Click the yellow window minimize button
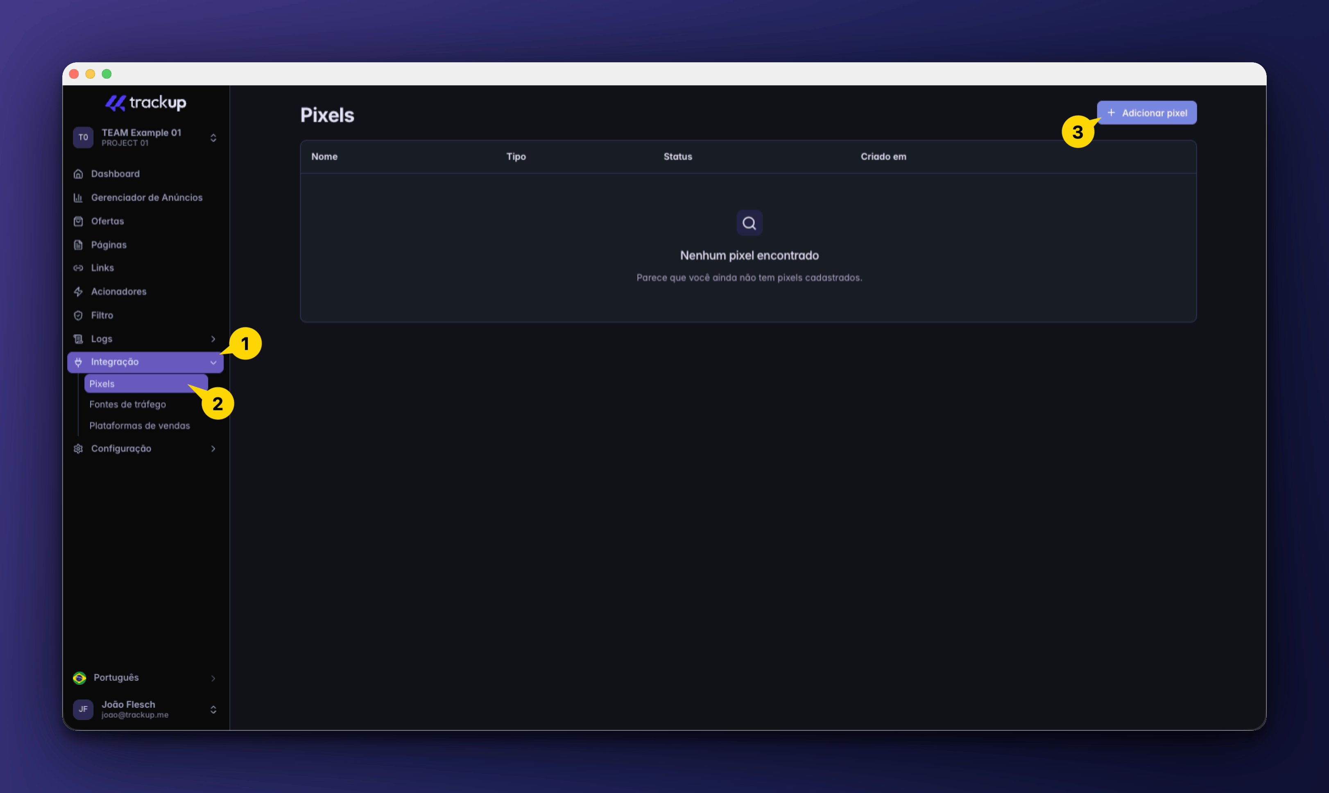 pyautogui.click(x=90, y=74)
